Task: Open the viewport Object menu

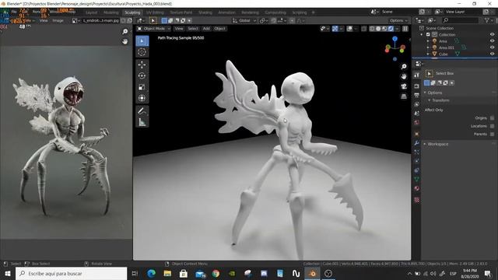Action: pyautogui.click(x=219, y=29)
